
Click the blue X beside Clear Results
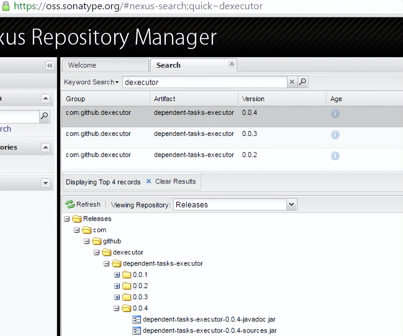[x=149, y=181]
